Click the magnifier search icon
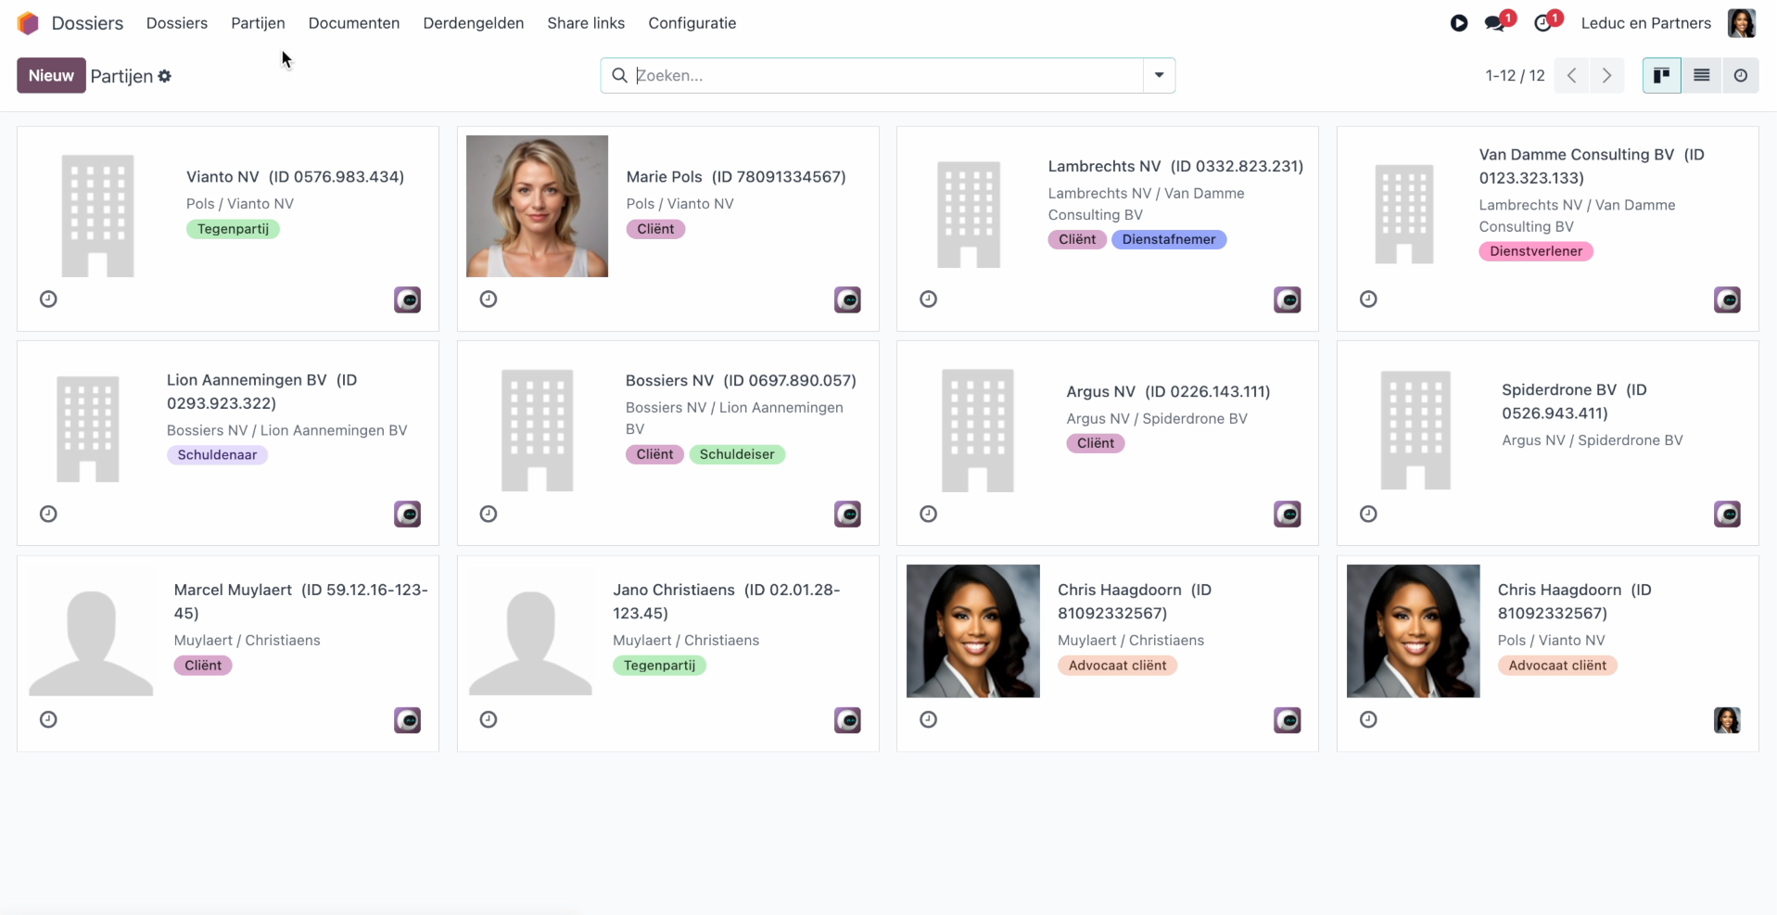The height and width of the screenshot is (915, 1777). pyautogui.click(x=620, y=75)
